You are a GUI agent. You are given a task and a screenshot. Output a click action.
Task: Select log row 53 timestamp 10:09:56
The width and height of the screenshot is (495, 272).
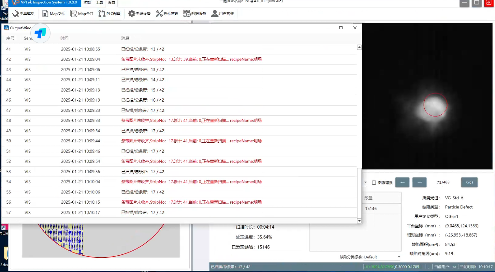(80, 172)
